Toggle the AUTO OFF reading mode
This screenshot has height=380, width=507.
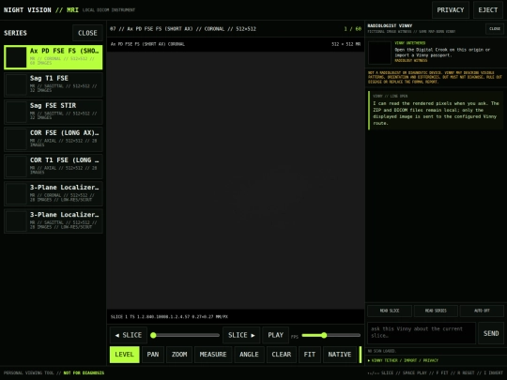click(x=482, y=311)
